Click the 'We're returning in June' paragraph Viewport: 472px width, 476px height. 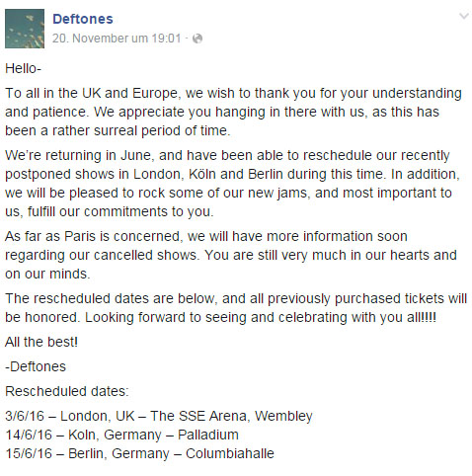(232, 184)
